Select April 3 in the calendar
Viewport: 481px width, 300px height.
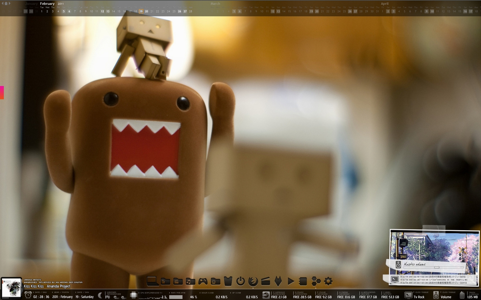pyautogui.click(x=393, y=11)
